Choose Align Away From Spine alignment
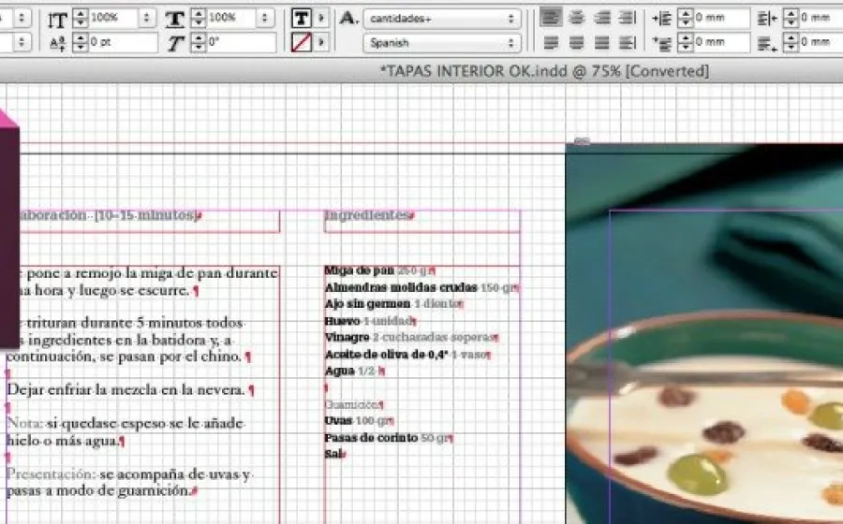 (x=627, y=42)
